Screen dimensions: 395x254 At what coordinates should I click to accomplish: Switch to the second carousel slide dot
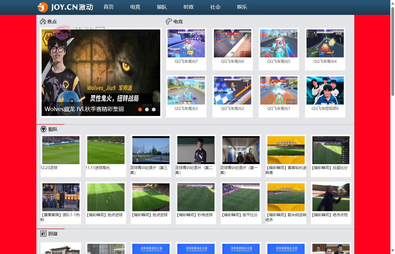click(147, 109)
